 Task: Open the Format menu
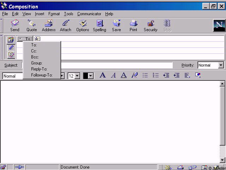[x=54, y=14]
